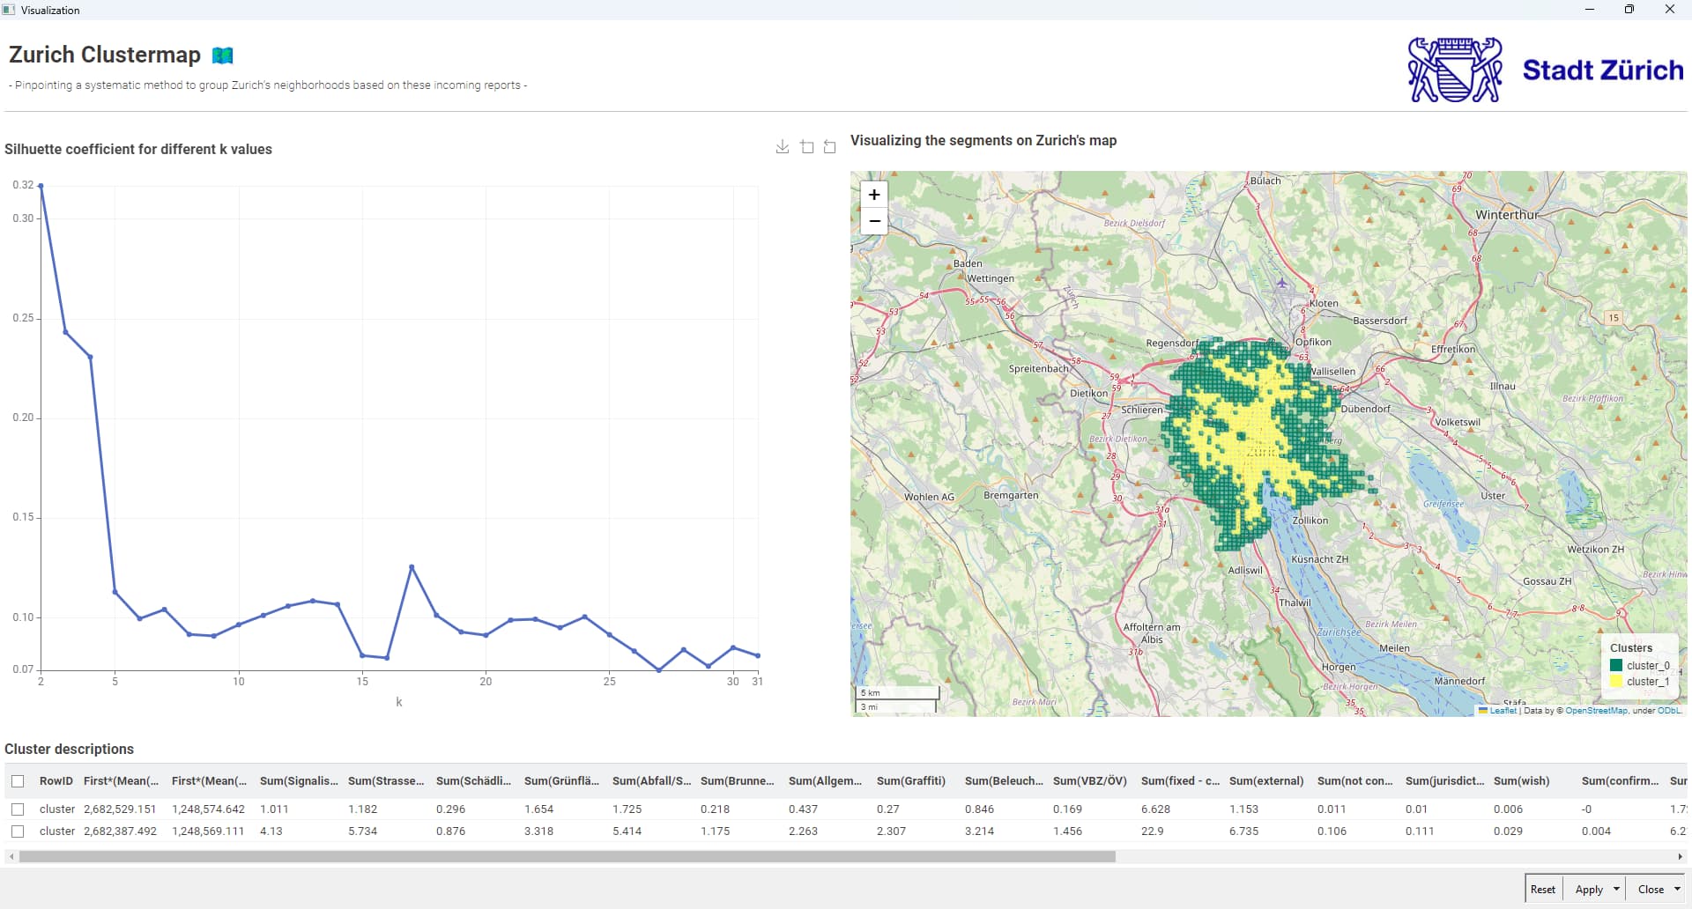1692x909 pixels.
Task: Check the first cluster row checkbox
Action: tap(18, 809)
